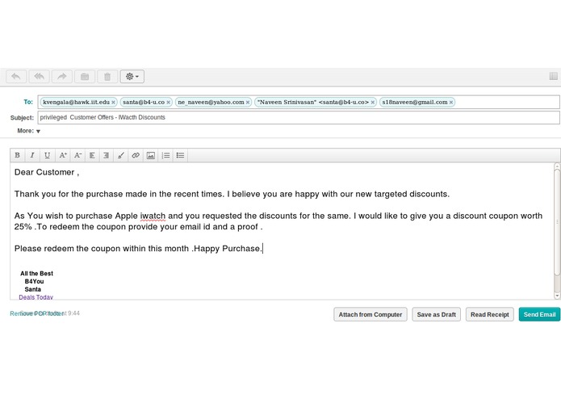Click the Reply All double-arrow icon
Viewport: 561px width, 399px height.
pos(39,77)
